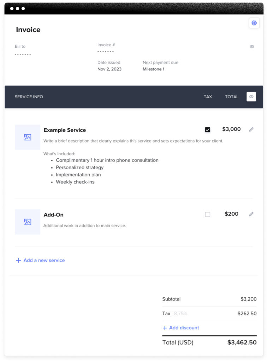Open the Date issued date picker
The width and height of the screenshot is (268, 362).
click(109, 69)
